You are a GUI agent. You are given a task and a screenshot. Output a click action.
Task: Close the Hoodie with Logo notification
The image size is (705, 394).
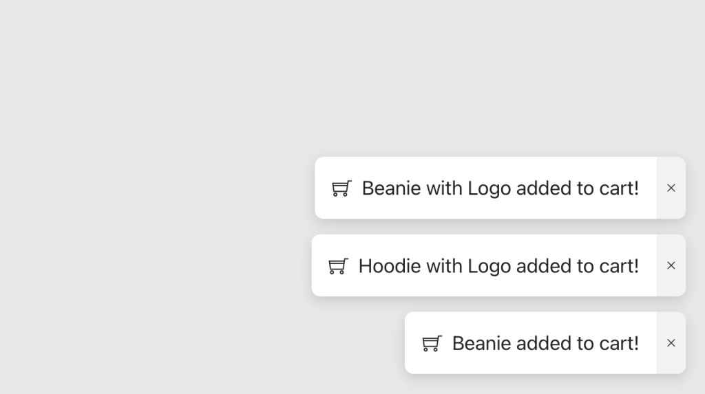pos(671,265)
